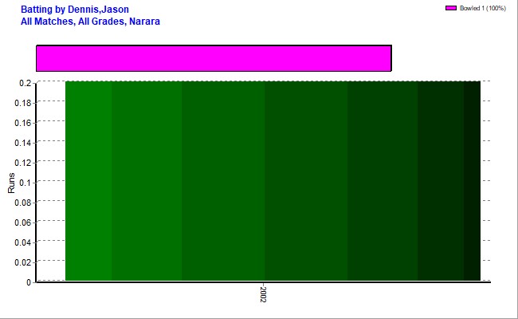Select the 'All Matches, All Grades, Narara' subtitle
Image resolution: width=518 pixels, height=319 pixels.
pyautogui.click(x=90, y=21)
